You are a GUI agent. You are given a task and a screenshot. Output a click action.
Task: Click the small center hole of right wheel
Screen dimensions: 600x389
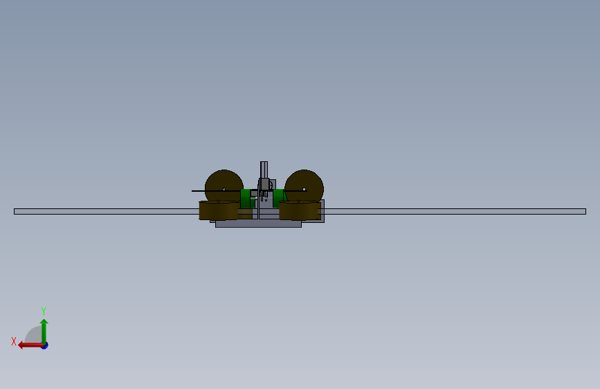(x=304, y=190)
